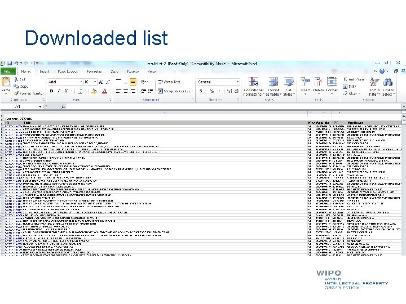Click Increase Decimal icon

(x=229, y=91)
